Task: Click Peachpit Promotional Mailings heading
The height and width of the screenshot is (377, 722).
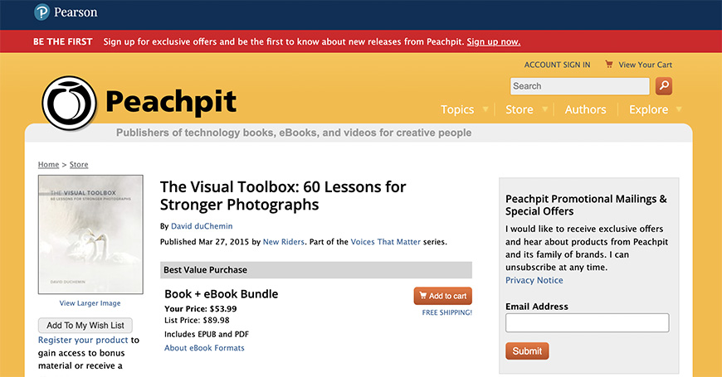Action: click(586, 205)
